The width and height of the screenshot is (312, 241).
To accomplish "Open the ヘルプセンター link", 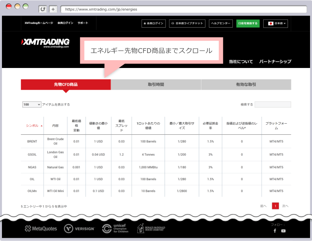I will click(x=221, y=23).
